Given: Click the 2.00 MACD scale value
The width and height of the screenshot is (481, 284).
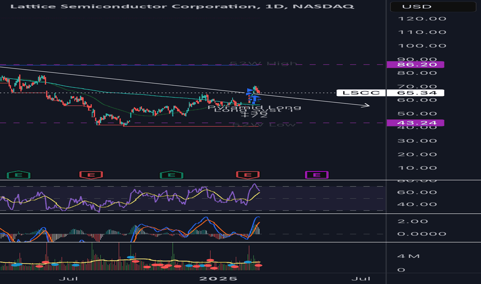Looking at the screenshot, I should point(412,222).
